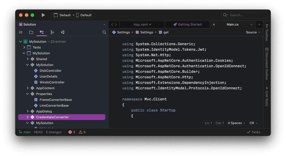This screenshot has width=286, height=156.
Task: Click the DiskController class icon
Action: click(36, 71)
